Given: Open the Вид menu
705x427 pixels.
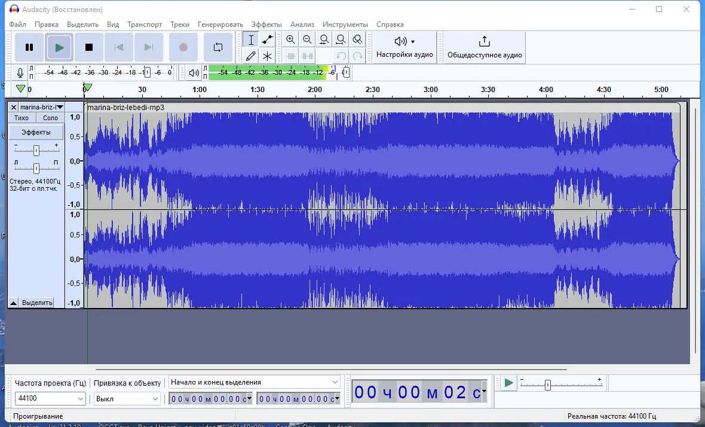Looking at the screenshot, I should [113, 25].
